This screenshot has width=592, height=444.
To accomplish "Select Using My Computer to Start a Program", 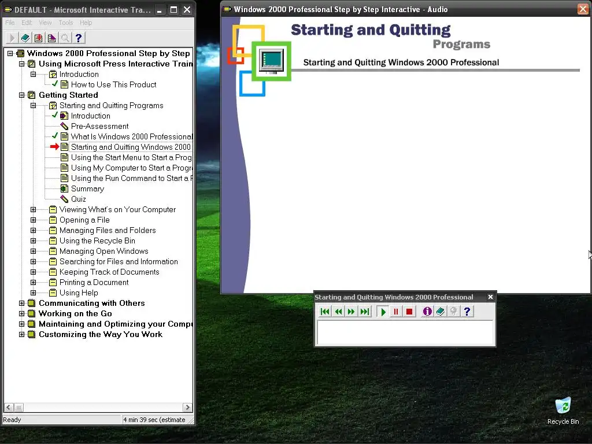I will 131,168.
